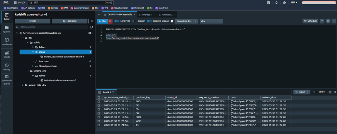Open RDS bookmark
Screen dimensions: 337x134
(42, 8)
